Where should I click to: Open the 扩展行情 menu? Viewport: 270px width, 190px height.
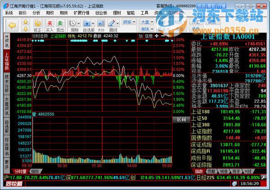pyautogui.click(x=81, y=13)
